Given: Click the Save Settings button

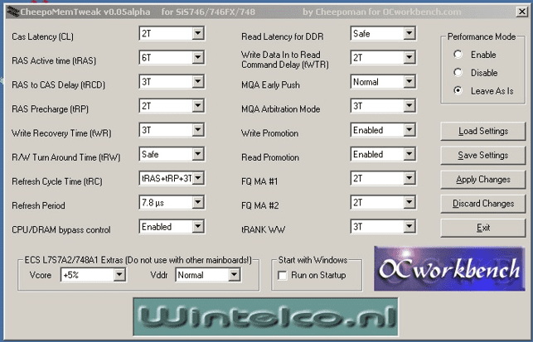Looking at the screenshot, I should [483, 155].
